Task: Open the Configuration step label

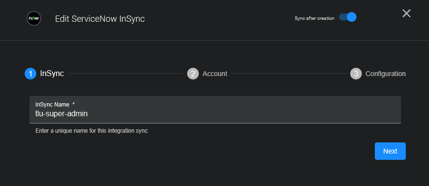Action: 385,74
